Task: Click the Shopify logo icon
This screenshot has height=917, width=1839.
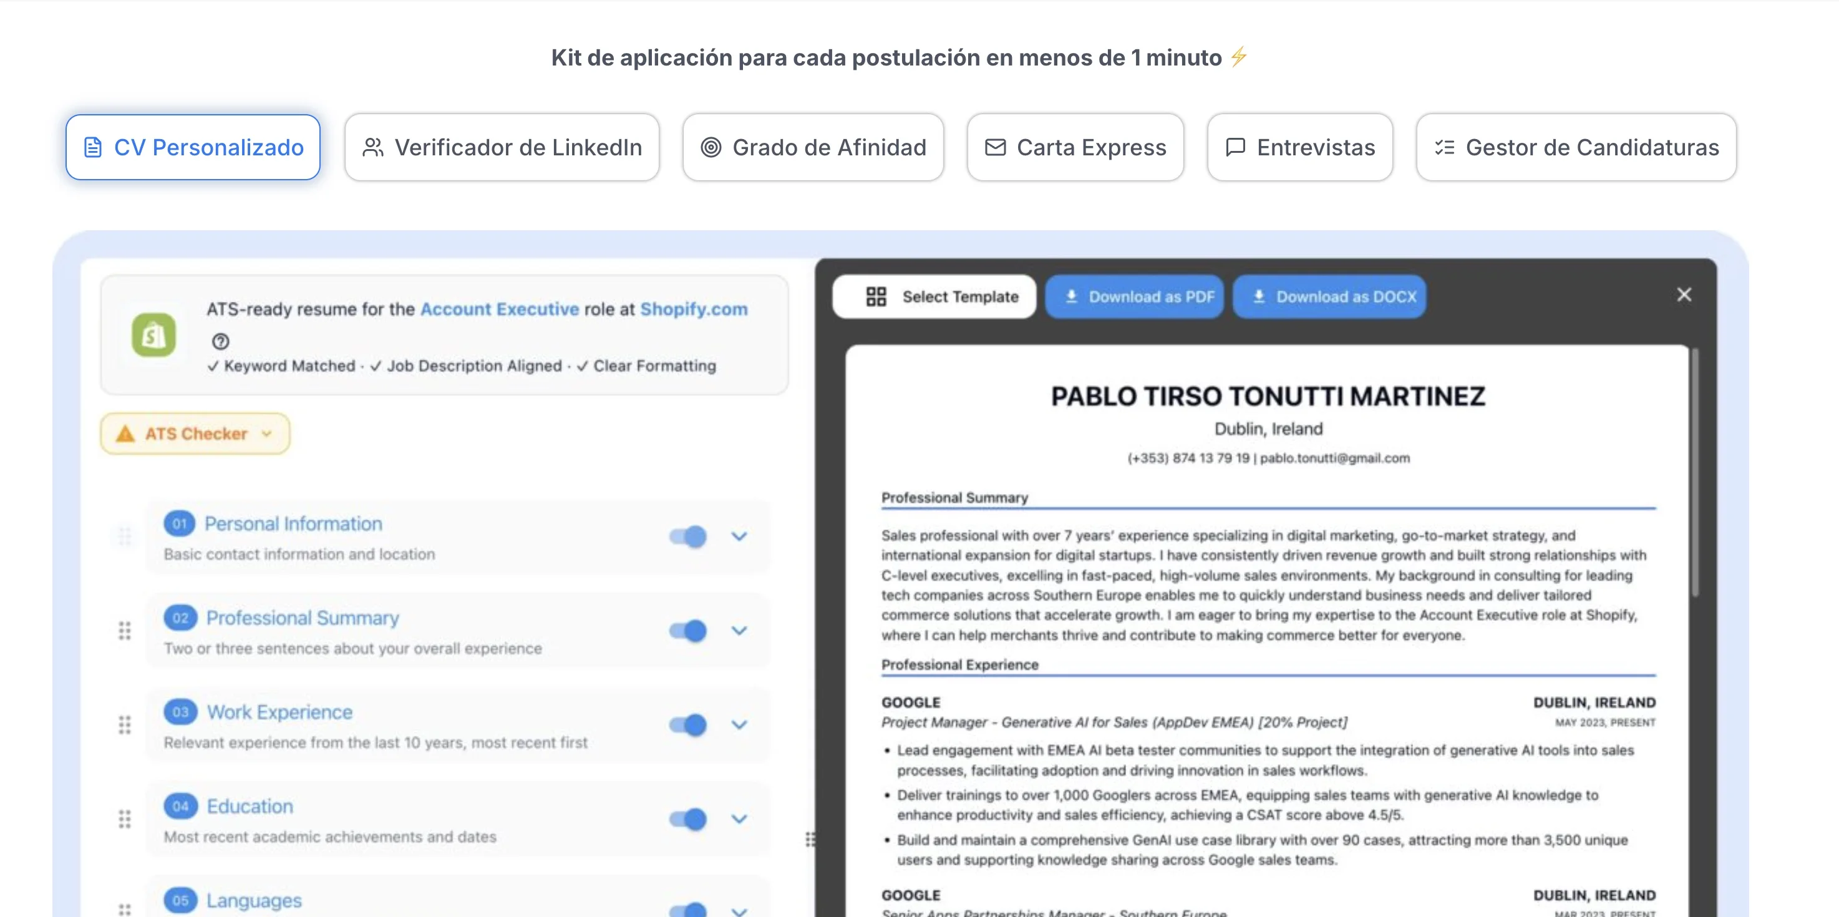Action: tap(153, 334)
